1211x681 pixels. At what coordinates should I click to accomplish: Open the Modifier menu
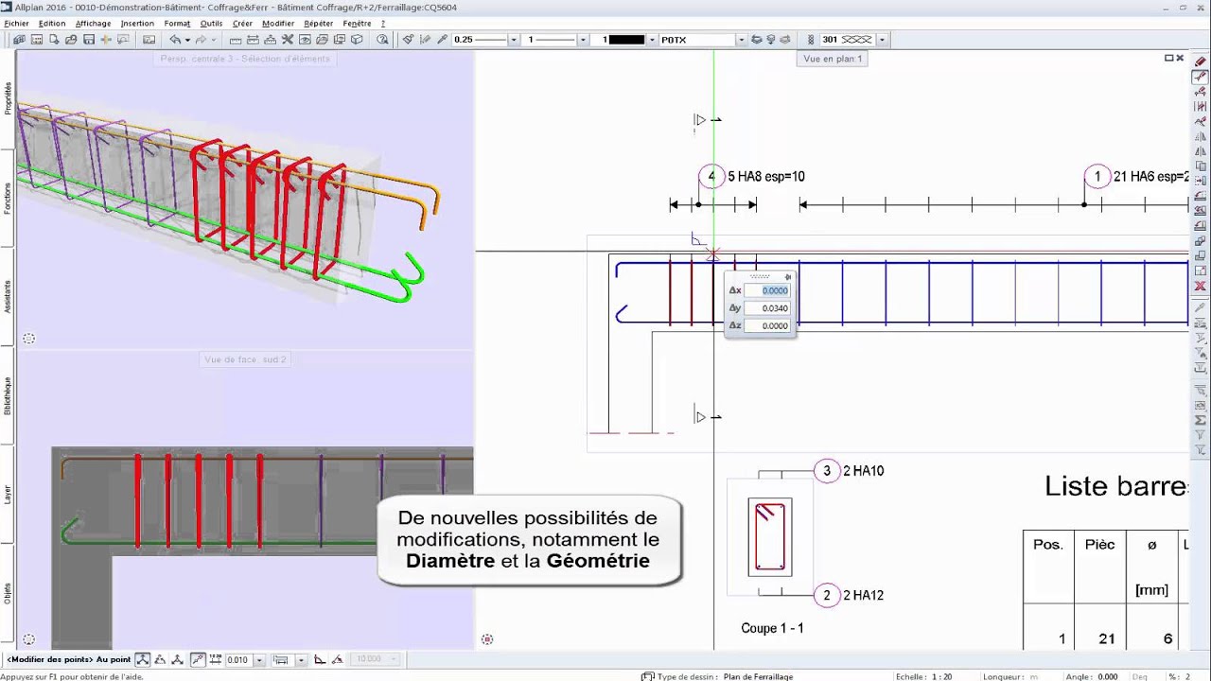278,24
